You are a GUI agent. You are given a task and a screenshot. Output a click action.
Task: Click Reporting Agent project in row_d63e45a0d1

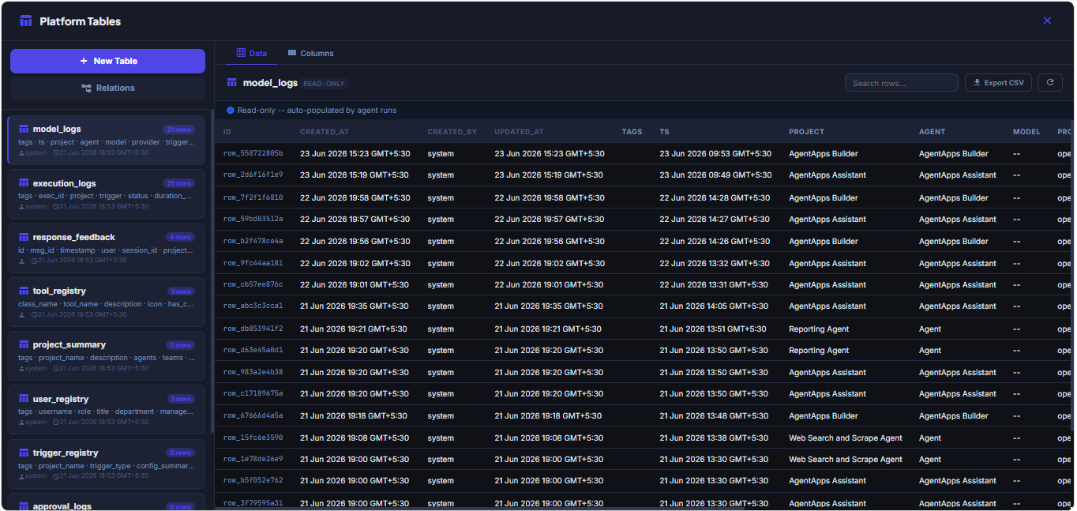tap(819, 350)
